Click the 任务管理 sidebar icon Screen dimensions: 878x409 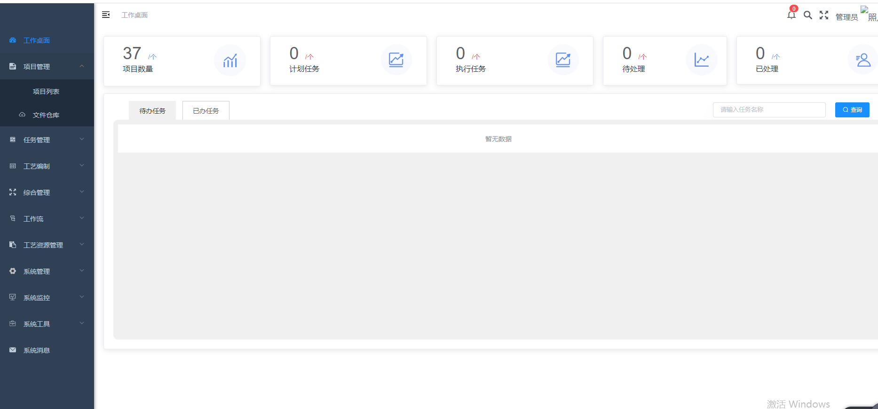(13, 140)
